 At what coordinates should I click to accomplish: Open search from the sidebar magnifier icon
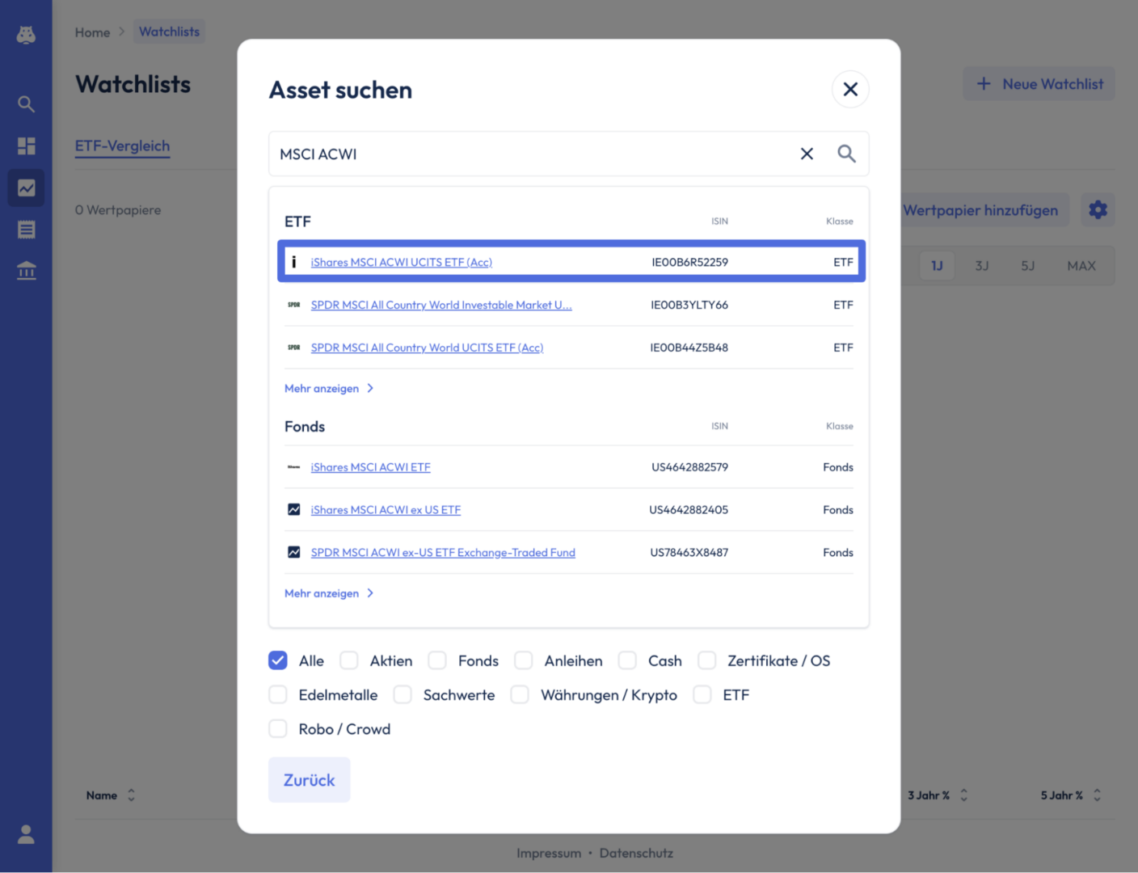(x=26, y=103)
